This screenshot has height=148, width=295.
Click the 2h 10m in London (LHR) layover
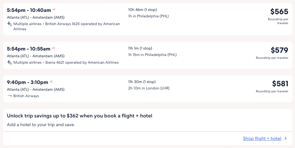[x=148, y=88]
